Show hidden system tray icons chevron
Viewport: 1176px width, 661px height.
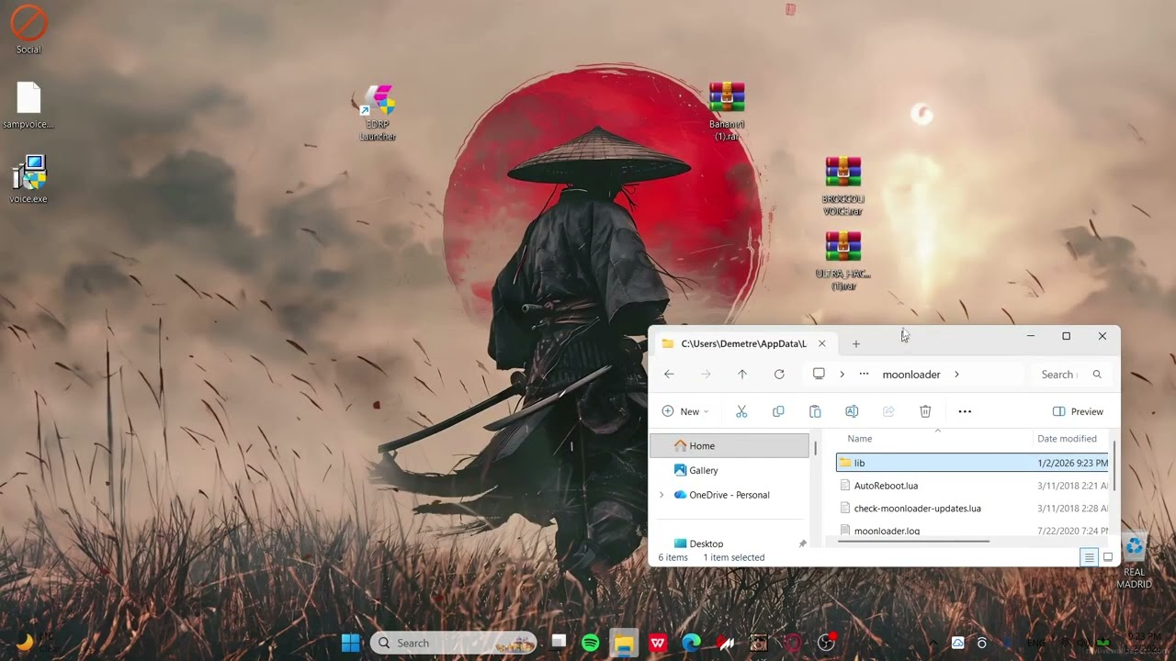click(x=933, y=644)
